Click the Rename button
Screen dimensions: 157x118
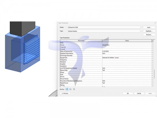pyautogui.click(x=149, y=35)
